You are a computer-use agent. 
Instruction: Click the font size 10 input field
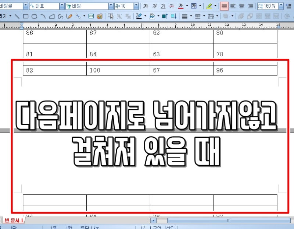click(124, 6)
